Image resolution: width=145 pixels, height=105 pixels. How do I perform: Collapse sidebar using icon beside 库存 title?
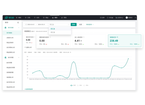coord(18,22)
